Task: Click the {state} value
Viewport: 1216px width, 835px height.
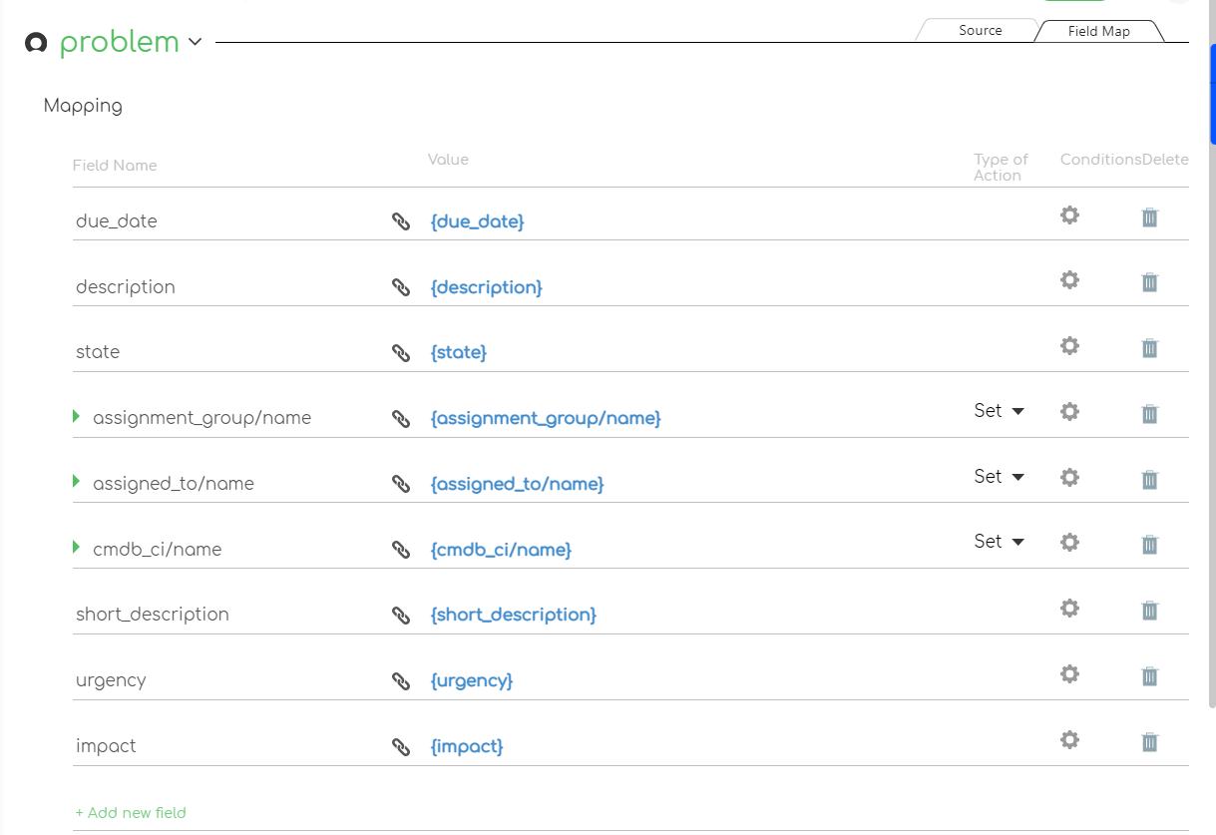Action: [458, 353]
